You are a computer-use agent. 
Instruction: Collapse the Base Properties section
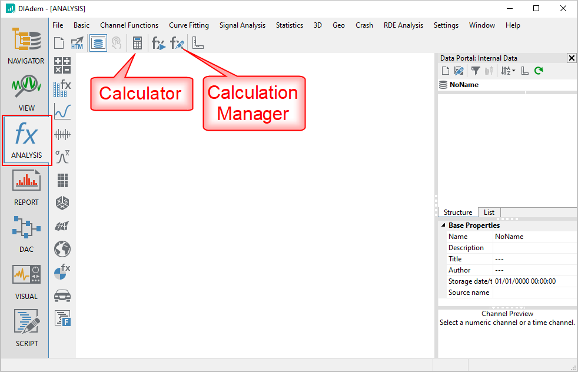[443, 225]
